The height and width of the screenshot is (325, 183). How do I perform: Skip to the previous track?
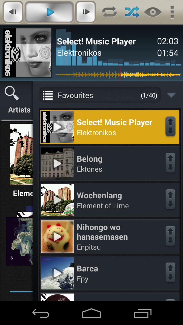[x=13, y=12]
